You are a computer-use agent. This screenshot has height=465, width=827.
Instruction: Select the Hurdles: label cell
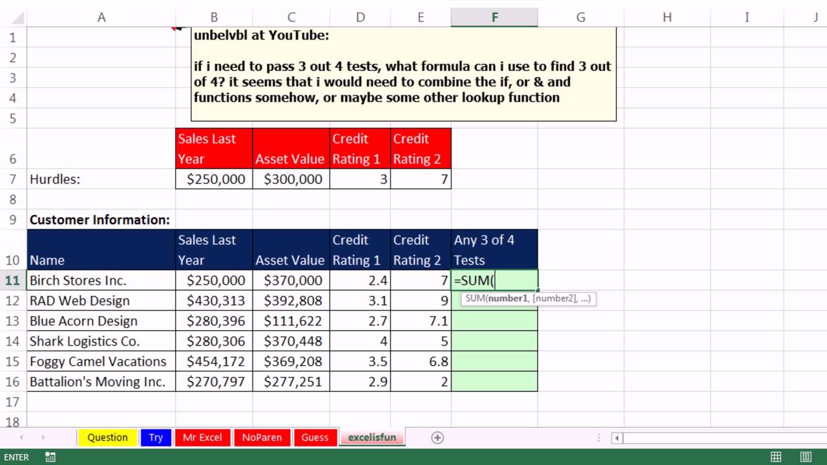pyautogui.click(x=101, y=179)
